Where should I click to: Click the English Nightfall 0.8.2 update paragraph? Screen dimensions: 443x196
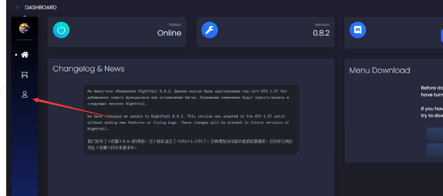(188, 122)
